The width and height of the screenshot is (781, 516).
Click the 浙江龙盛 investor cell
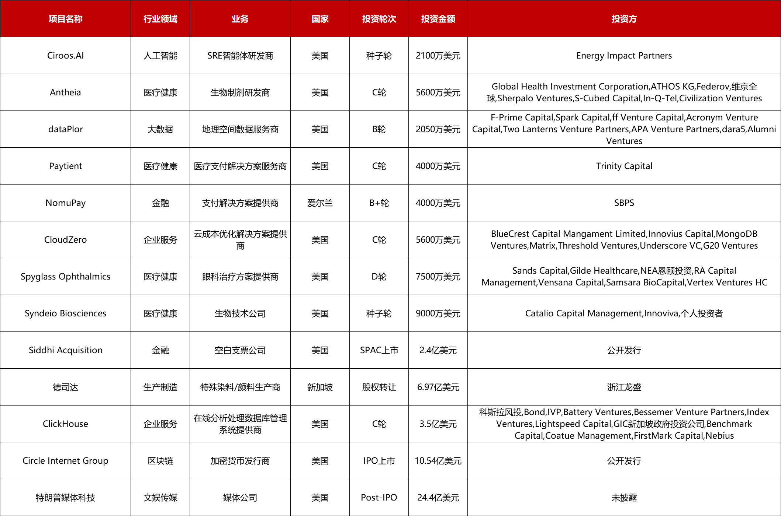coord(624,387)
